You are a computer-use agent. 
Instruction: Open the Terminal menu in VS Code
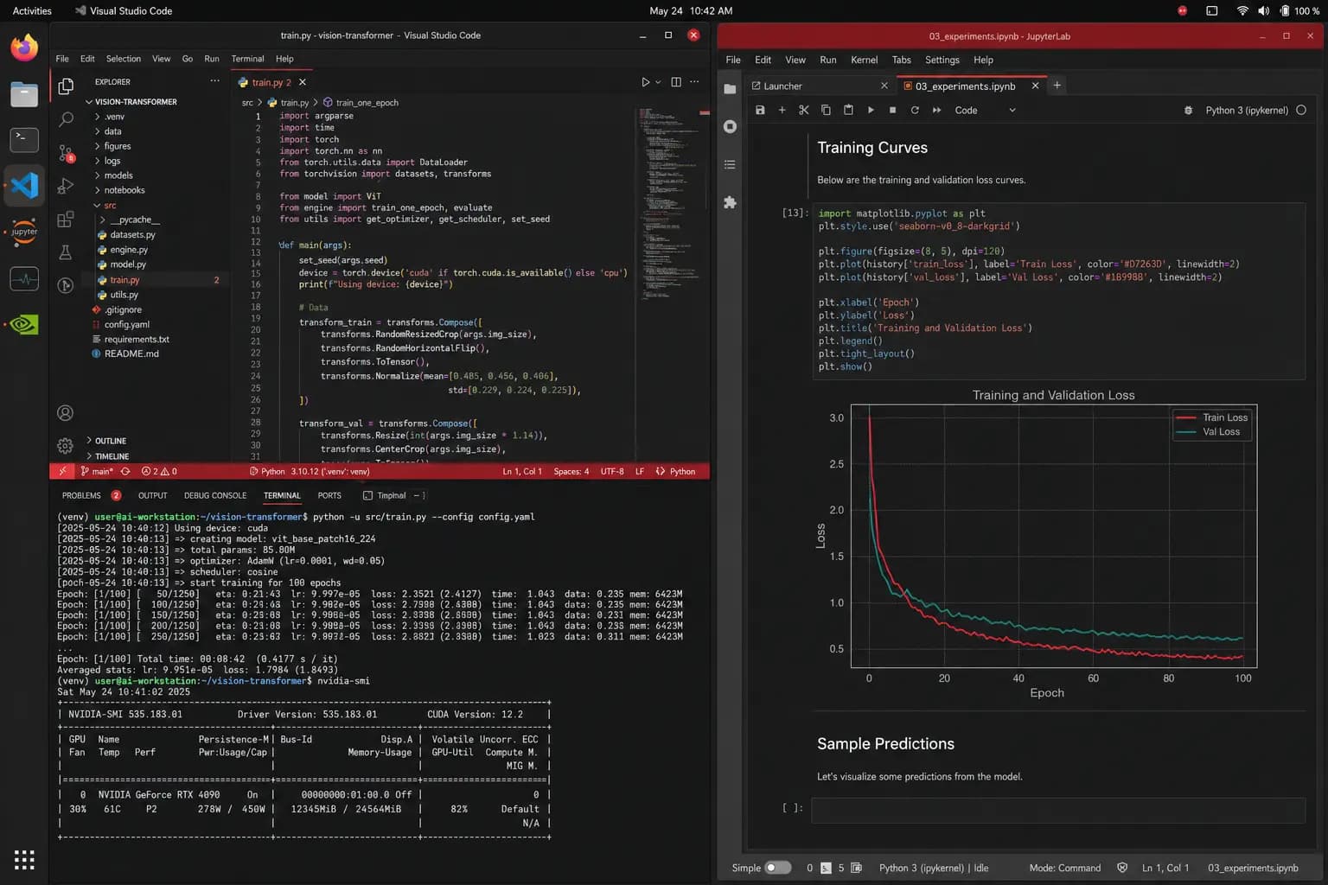[x=247, y=59]
